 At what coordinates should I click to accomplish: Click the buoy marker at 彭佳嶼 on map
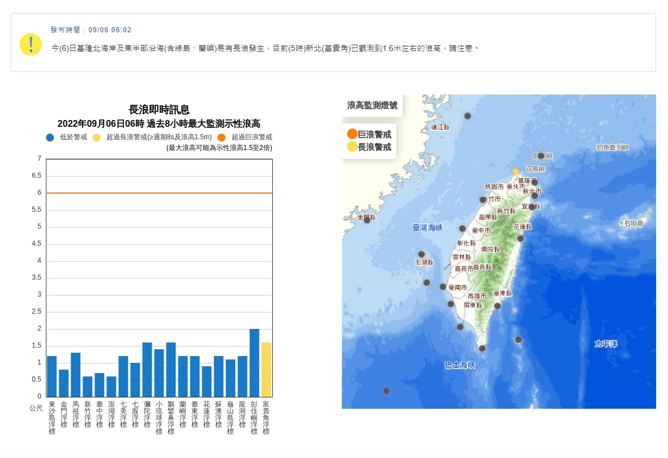click(x=541, y=156)
